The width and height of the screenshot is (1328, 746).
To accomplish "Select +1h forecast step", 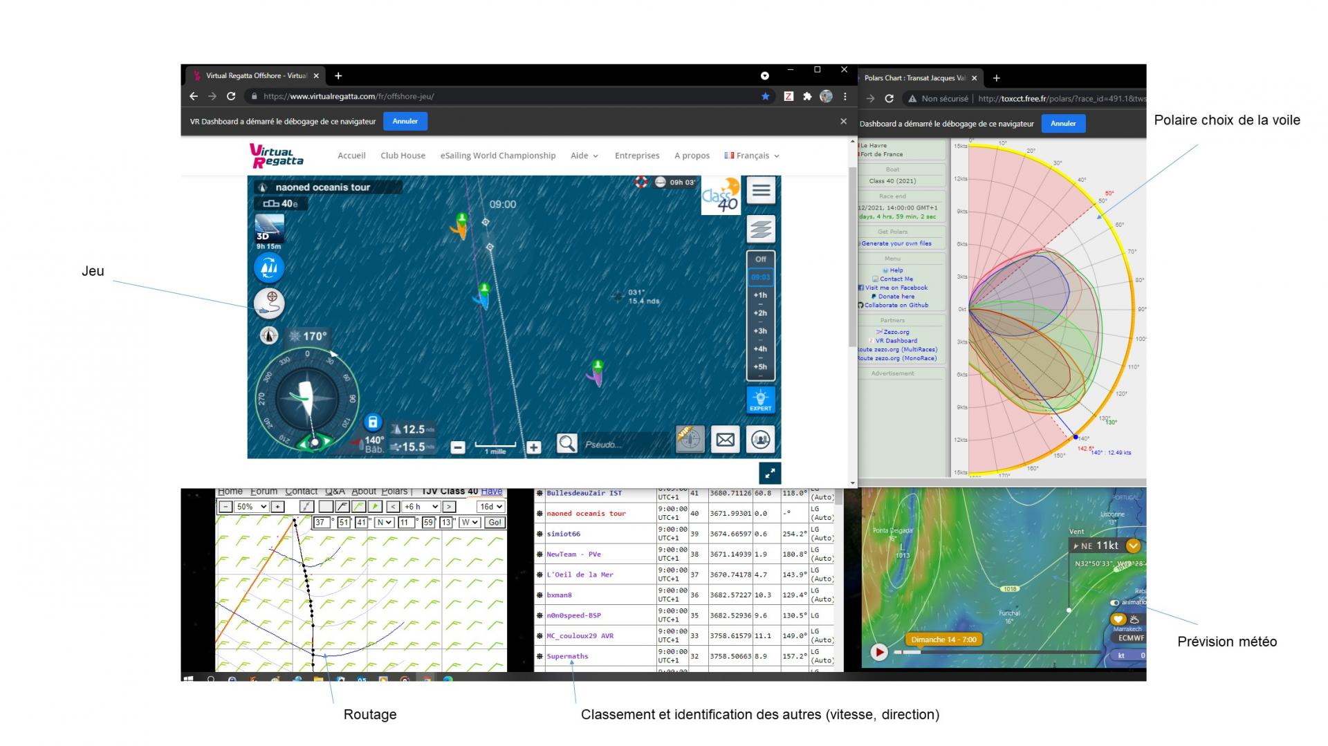I will (760, 295).
